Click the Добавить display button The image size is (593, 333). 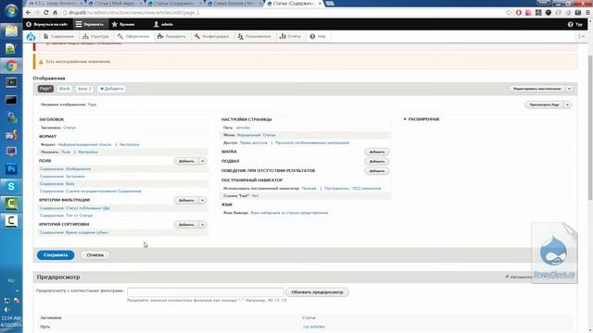111,89
